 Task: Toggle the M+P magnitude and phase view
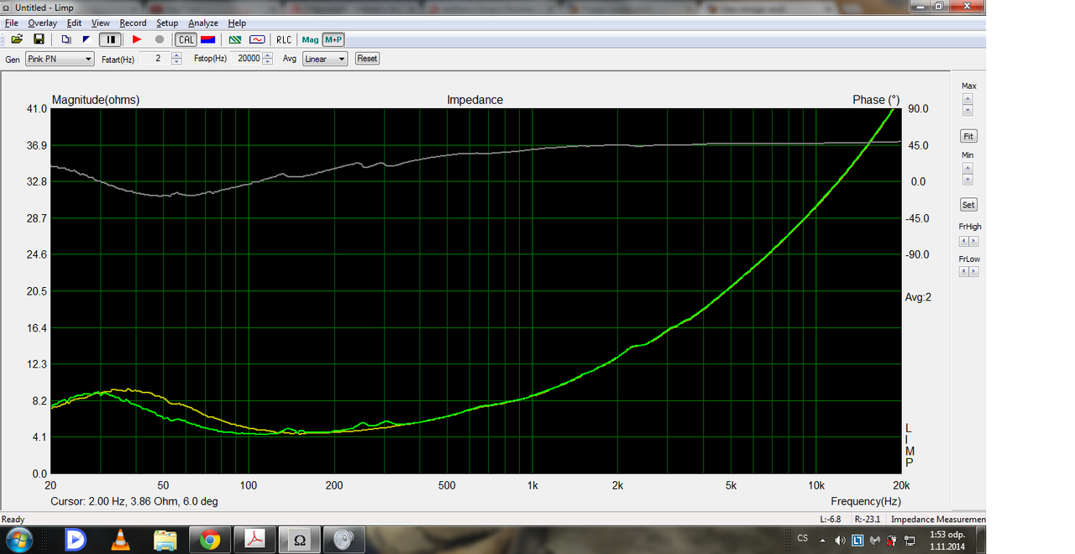pyautogui.click(x=333, y=39)
